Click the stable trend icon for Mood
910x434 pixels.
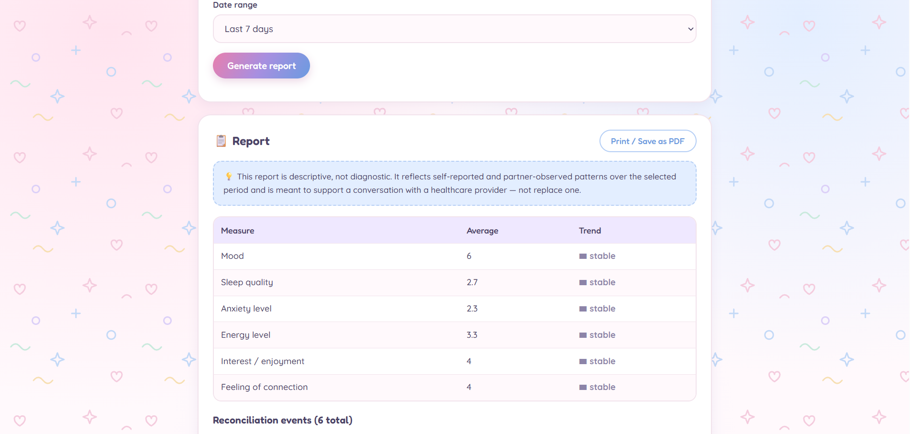point(583,256)
